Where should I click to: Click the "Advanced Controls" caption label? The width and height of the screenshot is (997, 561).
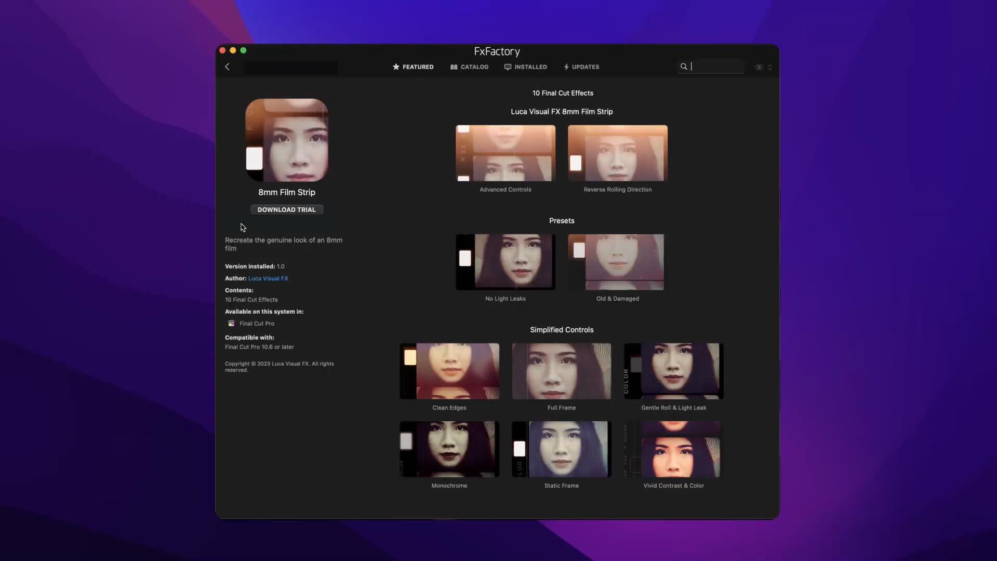(506, 190)
